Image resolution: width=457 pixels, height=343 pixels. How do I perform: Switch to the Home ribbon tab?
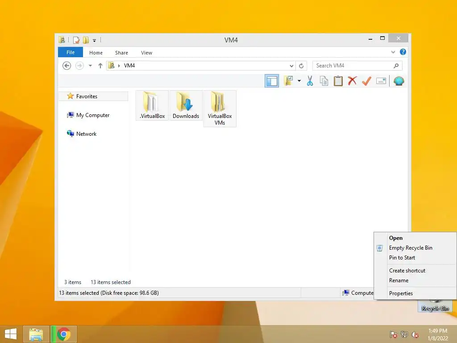point(96,53)
